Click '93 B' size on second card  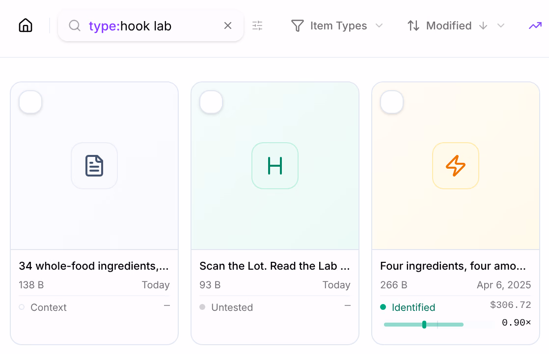(210, 285)
